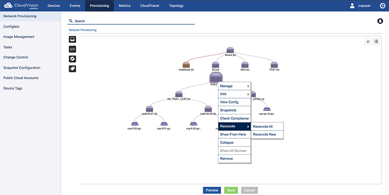The height and width of the screenshot is (195, 389).
Task: Expand the Reconcile submenu
Action: click(x=235, y=126)
